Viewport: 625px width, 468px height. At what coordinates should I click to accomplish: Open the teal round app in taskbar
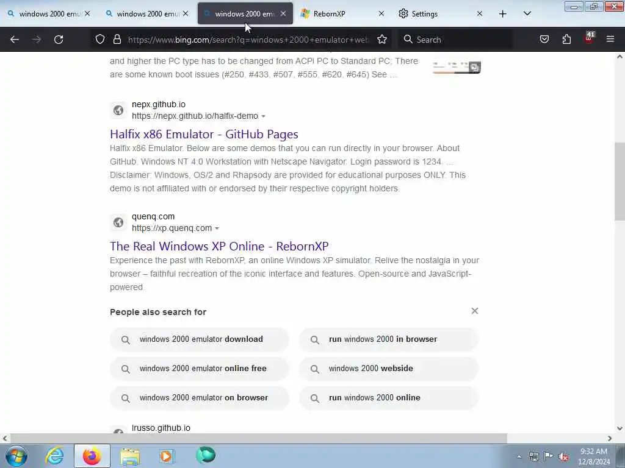coord(205,455)
